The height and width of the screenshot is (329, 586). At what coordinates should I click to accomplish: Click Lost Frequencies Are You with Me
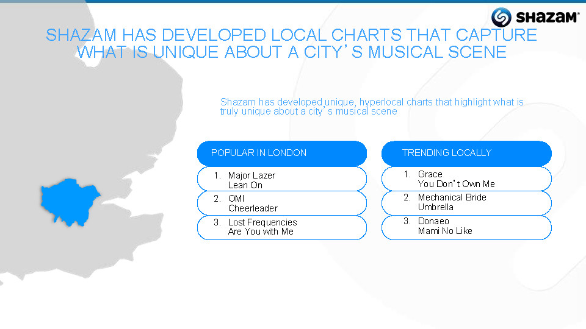click(x=282, y=227)
